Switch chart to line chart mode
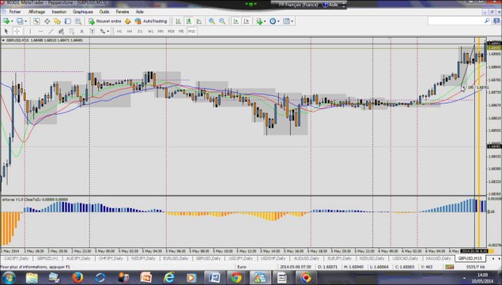This screenshot has height=285, width=502. [x=199, y=21]
